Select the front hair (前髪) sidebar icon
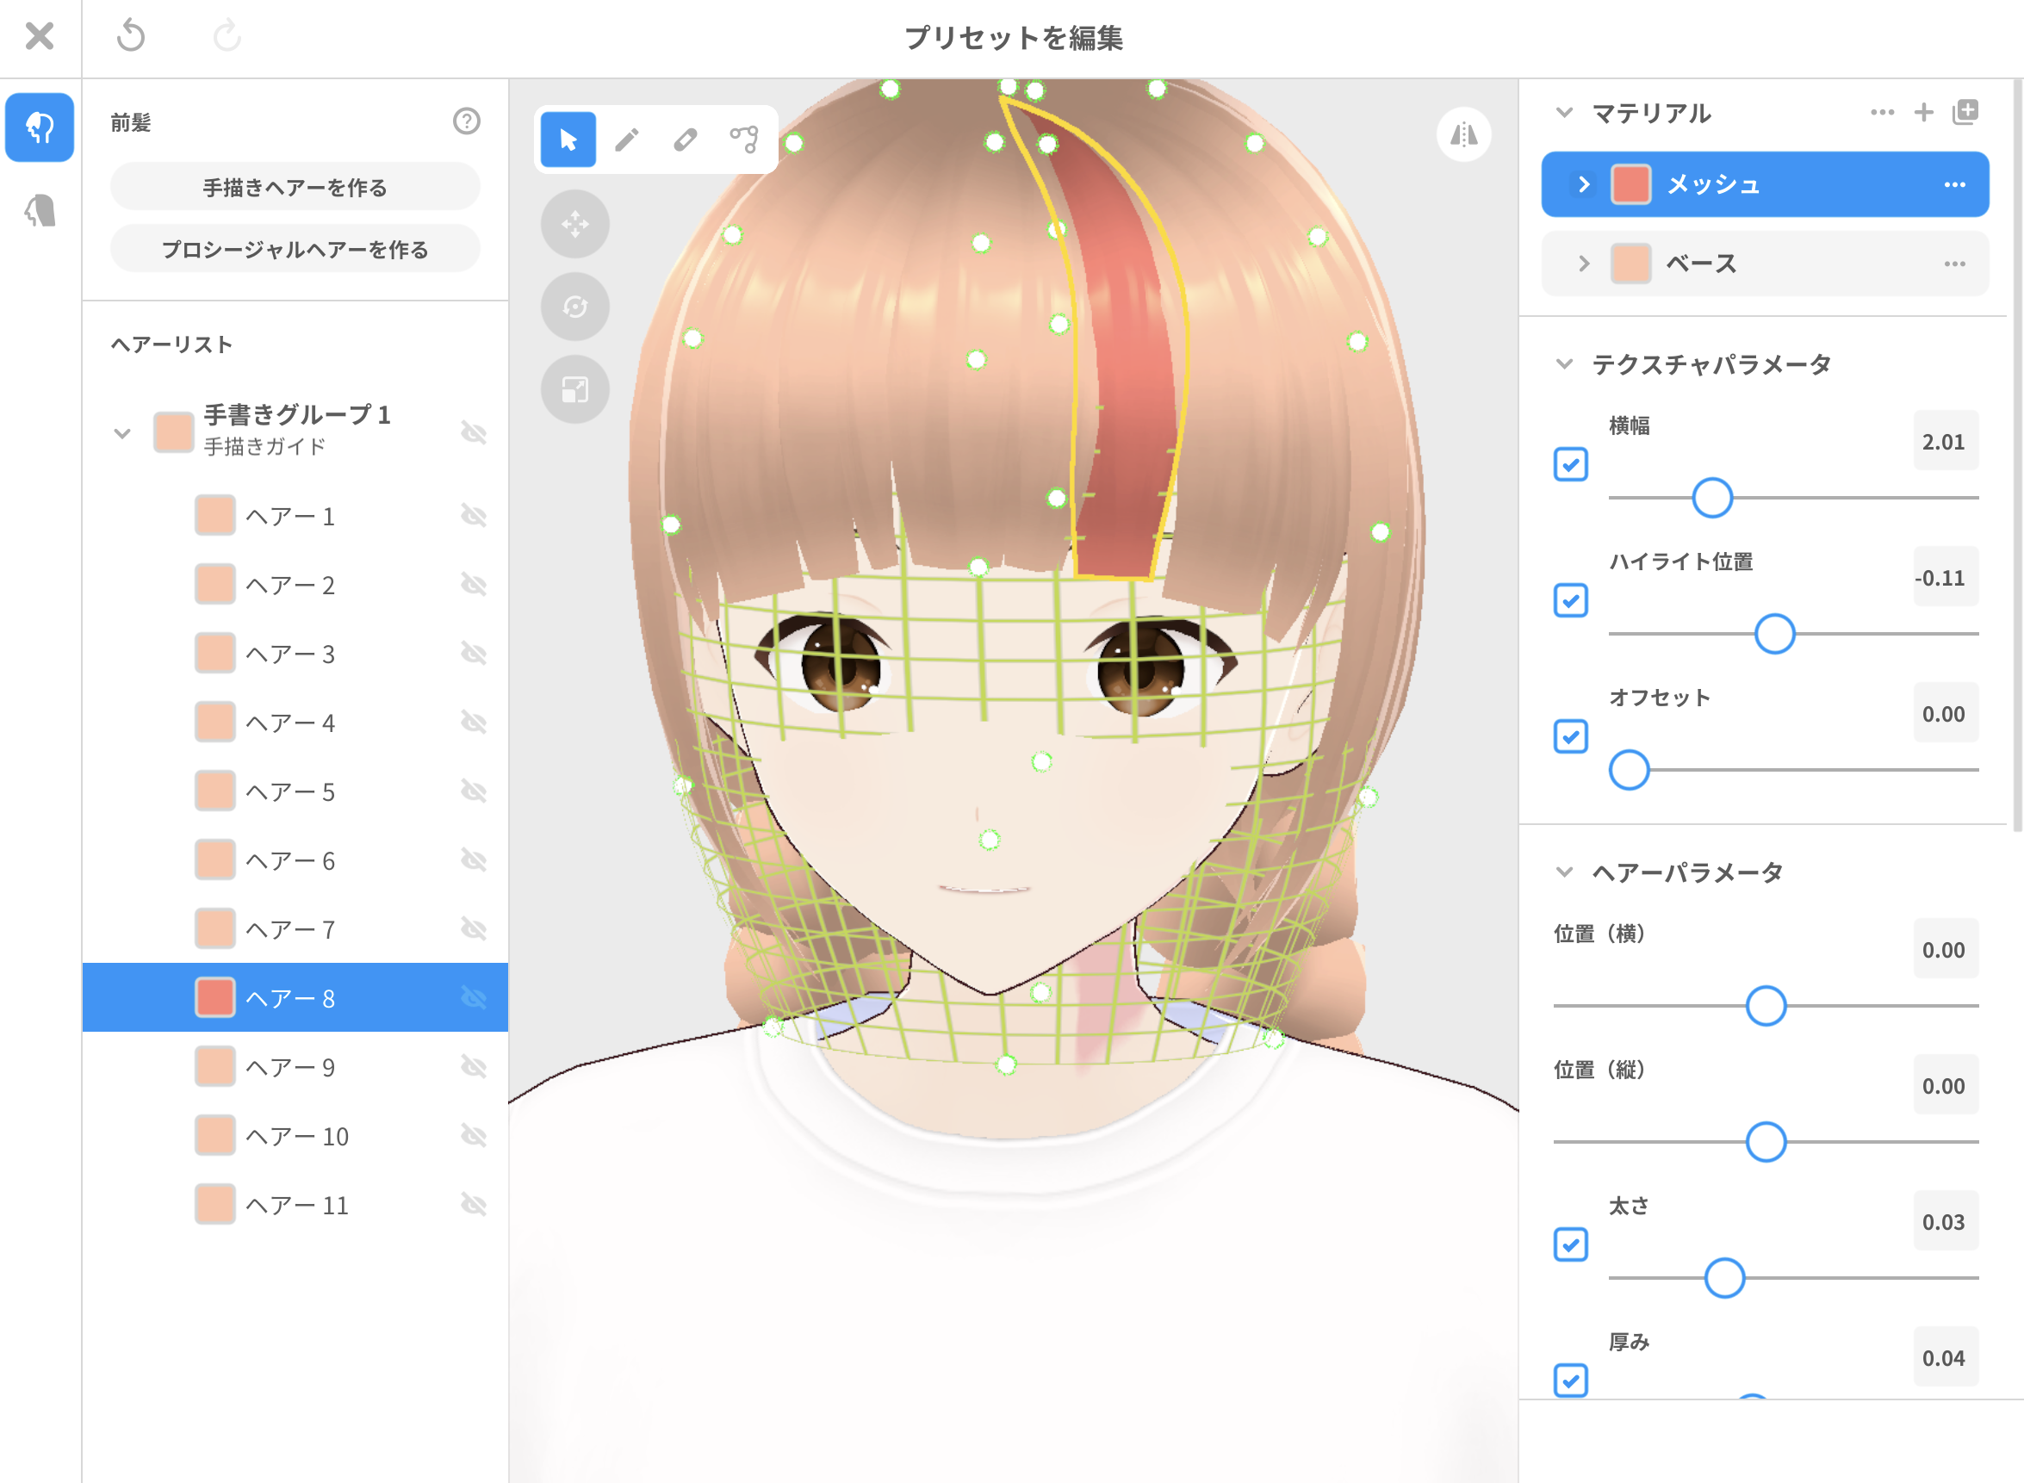The image size is (2024, 1483). point(40,127)
